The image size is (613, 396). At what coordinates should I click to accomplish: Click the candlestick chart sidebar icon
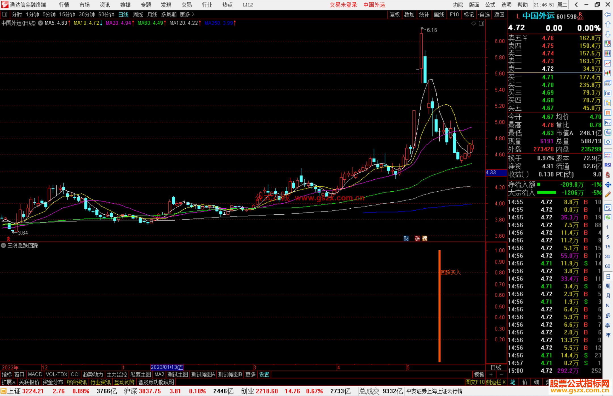click(608, 73)
